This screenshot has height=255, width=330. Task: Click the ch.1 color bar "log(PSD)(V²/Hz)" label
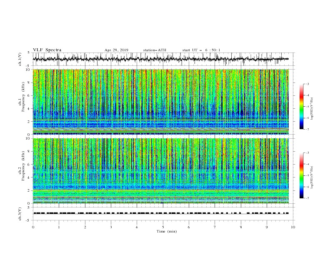click(312, 109)
